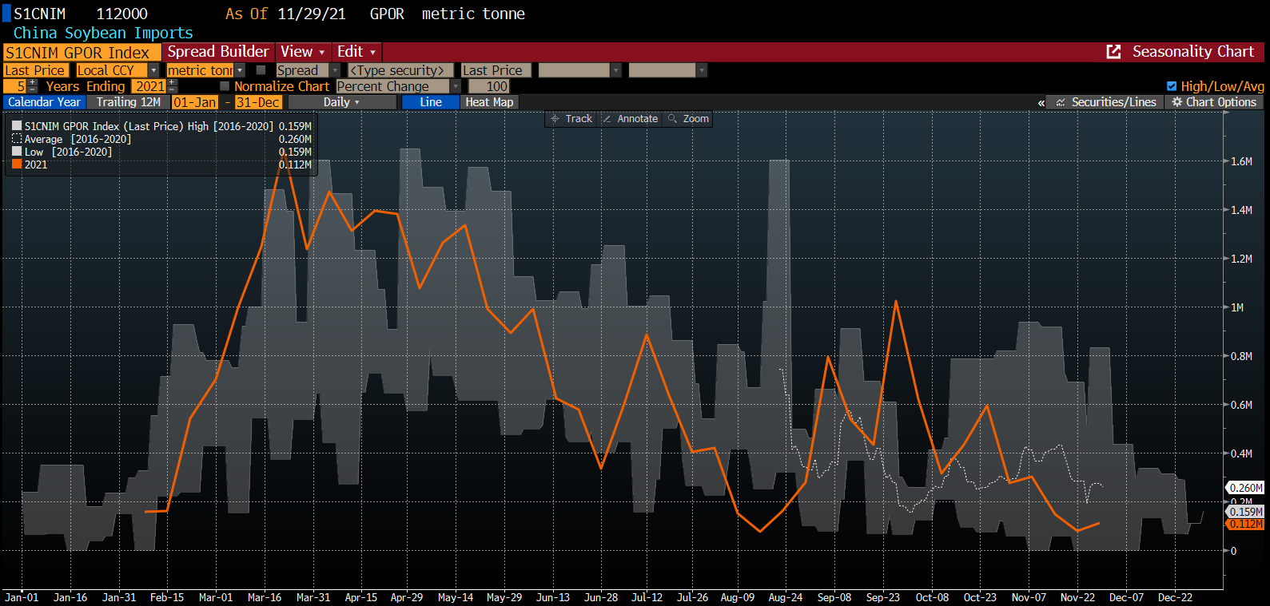This screenshot has width=1270, height=606.
Task: Collapse the toolbar with double-chevron arrow
Action: [1041, 103]
